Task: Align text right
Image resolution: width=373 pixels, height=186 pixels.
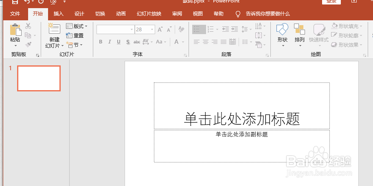Action: click(215, 42)
